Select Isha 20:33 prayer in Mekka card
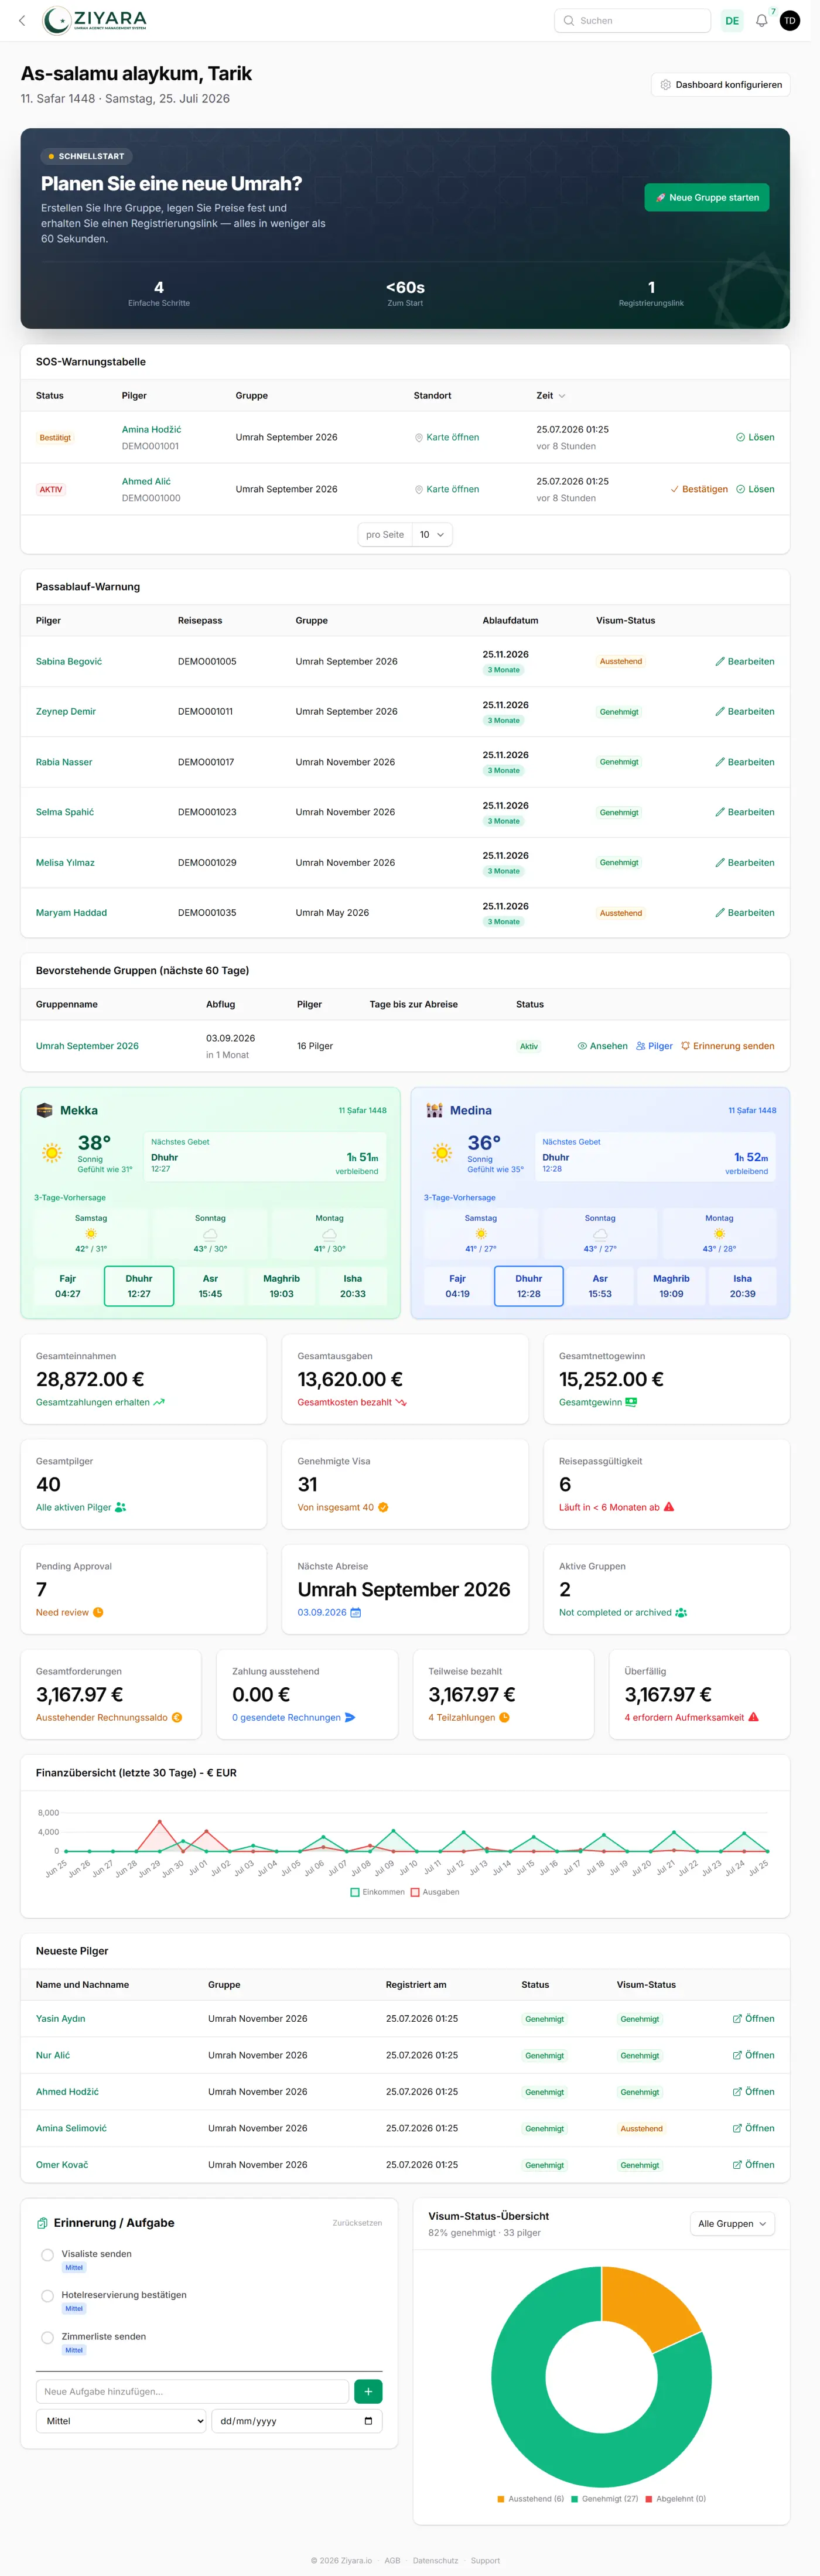This screenshot has height=2576, width=820. 353,1285
